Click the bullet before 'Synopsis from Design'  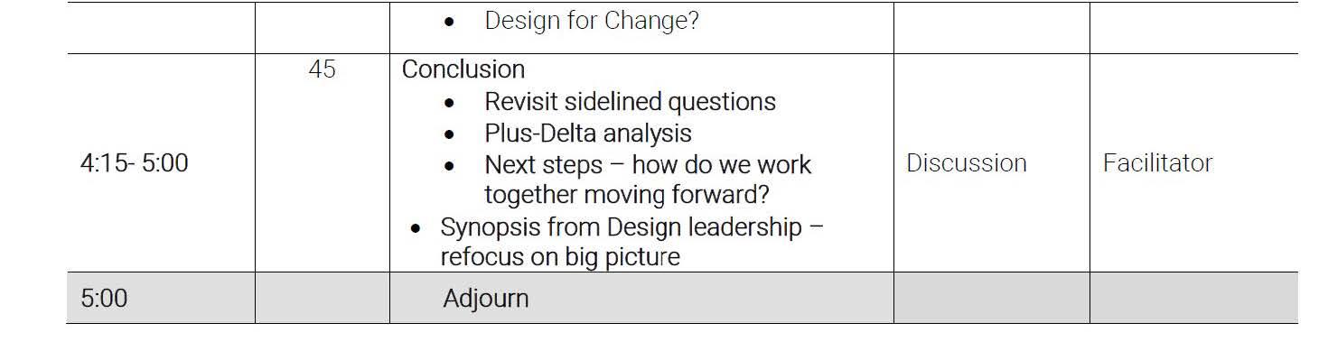tap(415, 229)
